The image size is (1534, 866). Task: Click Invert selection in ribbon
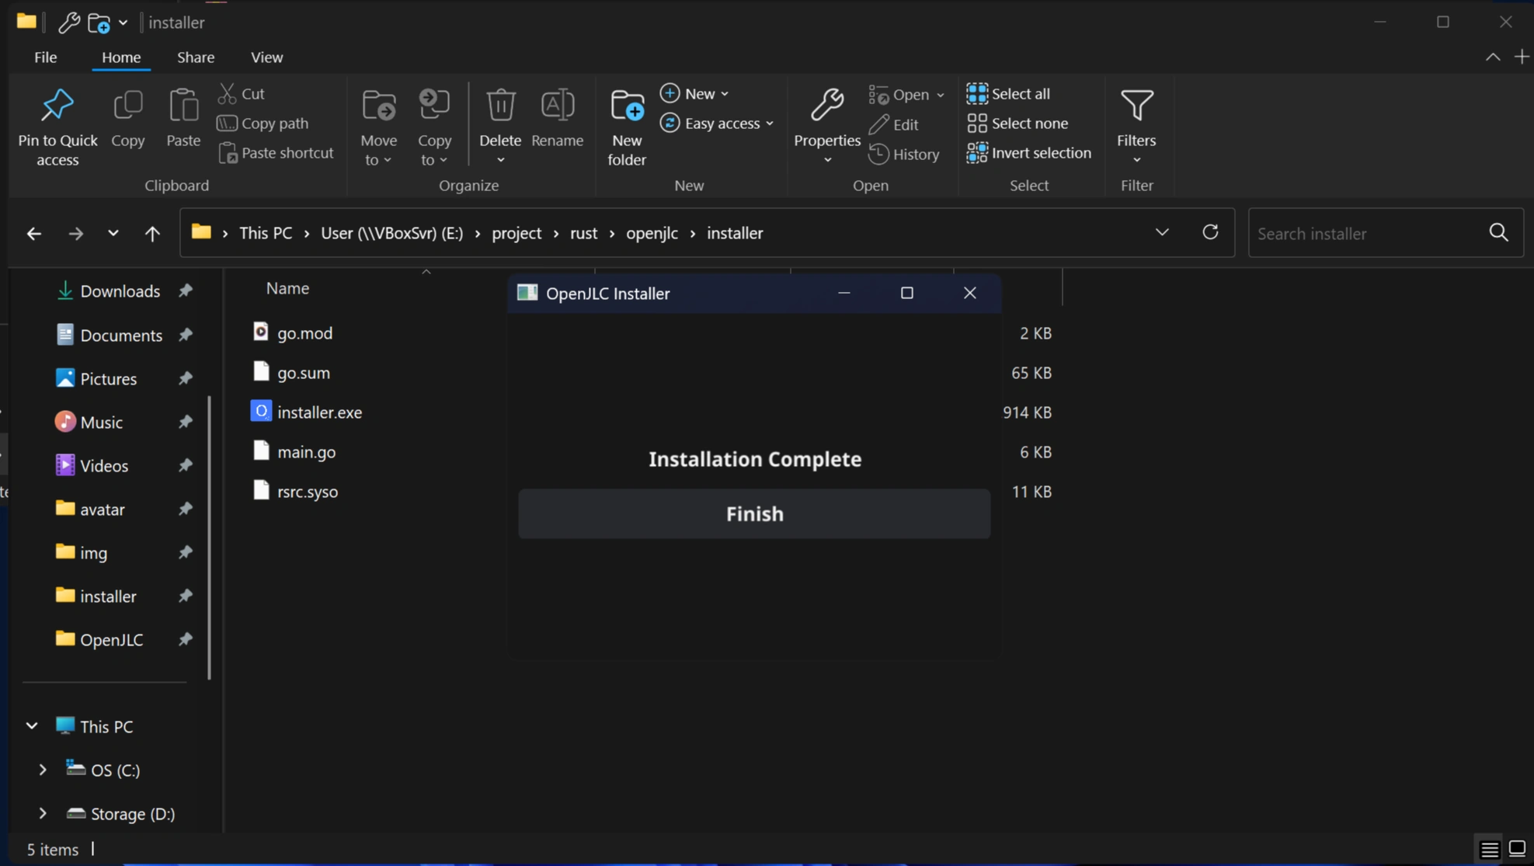click(1029, 153)
